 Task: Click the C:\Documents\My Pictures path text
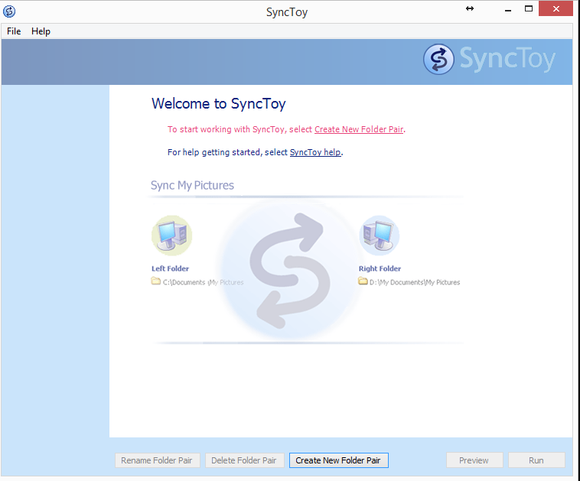(203, 282)
